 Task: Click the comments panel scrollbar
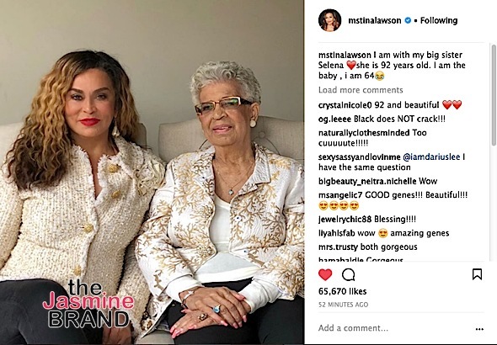tap(494, 95)
